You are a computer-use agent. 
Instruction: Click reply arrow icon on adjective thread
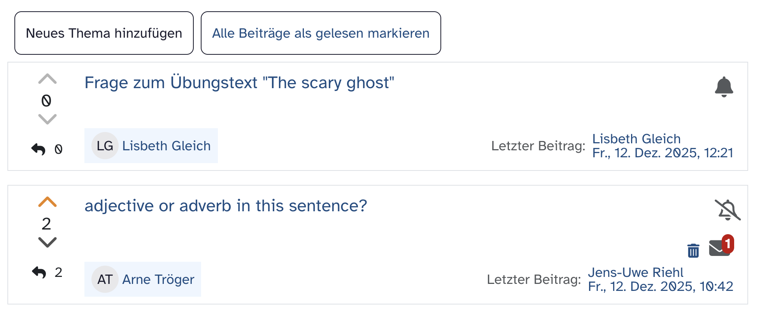[x=39, y=272]
